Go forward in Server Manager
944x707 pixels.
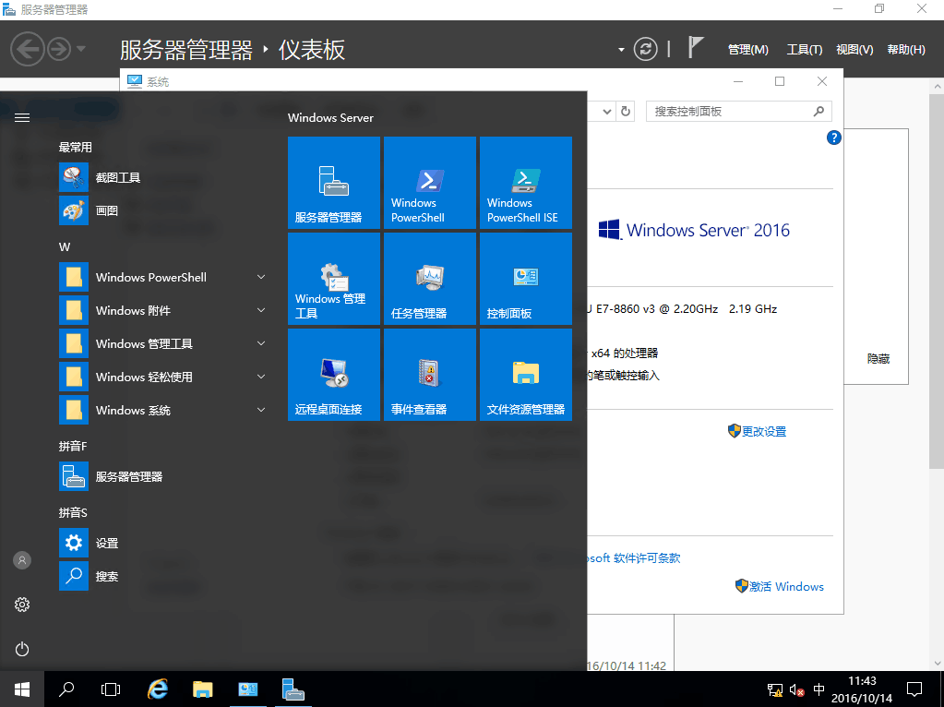pos(59,49)
